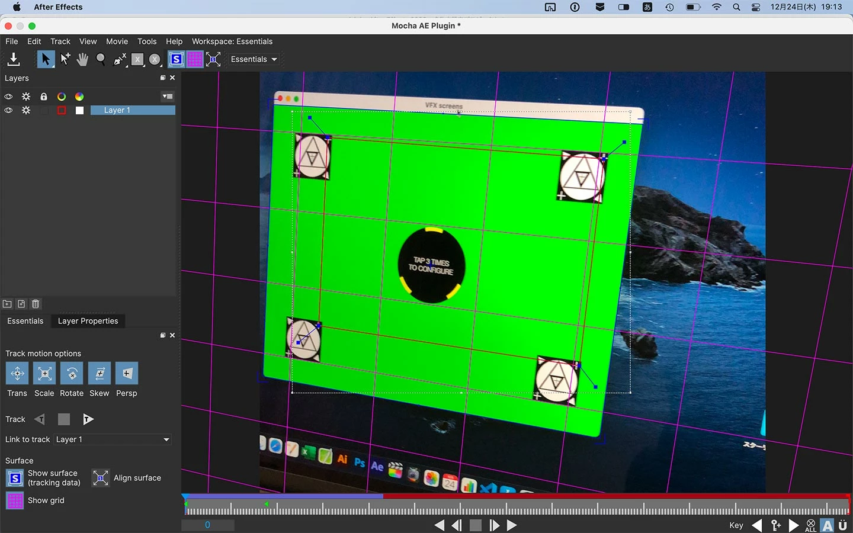The width and height of the screenshot is (853, 533).
Task: Open the Tools menu
Action: pos(147,41)
